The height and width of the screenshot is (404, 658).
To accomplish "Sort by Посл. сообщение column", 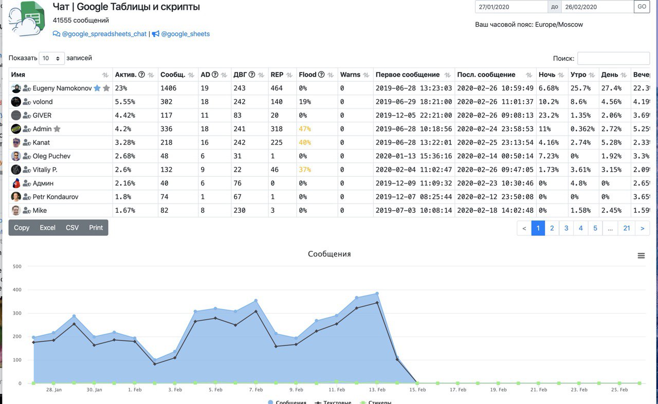I will [496, 75].
